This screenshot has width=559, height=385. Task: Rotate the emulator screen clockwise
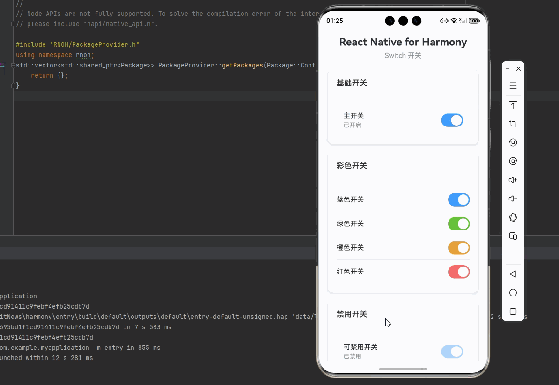click(513, 161)
